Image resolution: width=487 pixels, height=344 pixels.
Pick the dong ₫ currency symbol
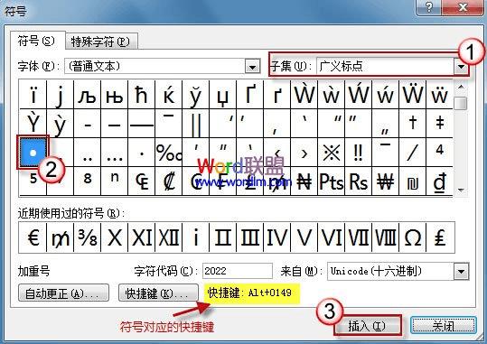439,181
